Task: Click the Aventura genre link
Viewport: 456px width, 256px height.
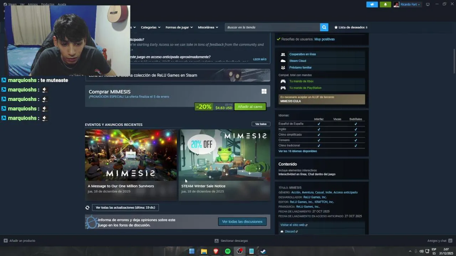Action: pos(308,192)
